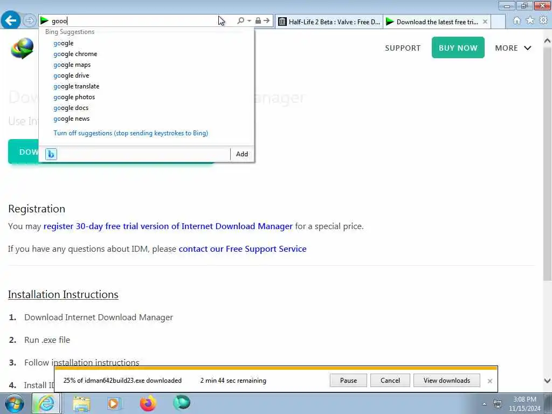The width and height of the screenshot is (552, 414).
Task: Open register 30-day free trial link
Action: coord(168,226)
